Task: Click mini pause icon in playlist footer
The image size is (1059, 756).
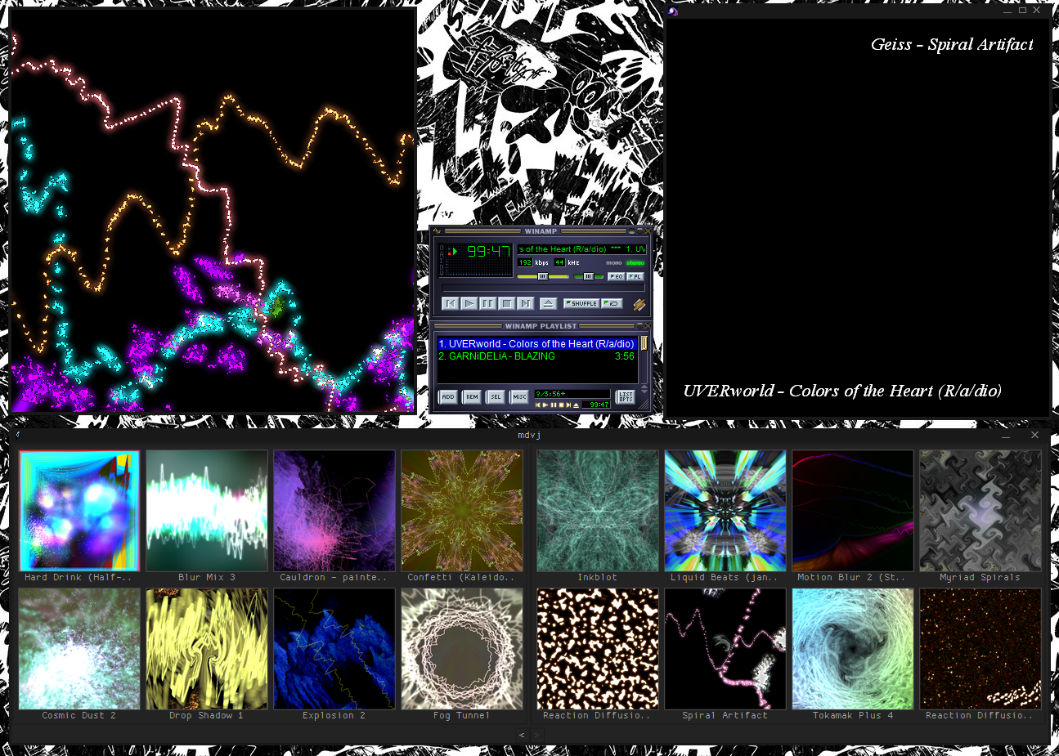Action: click(553, 405)
